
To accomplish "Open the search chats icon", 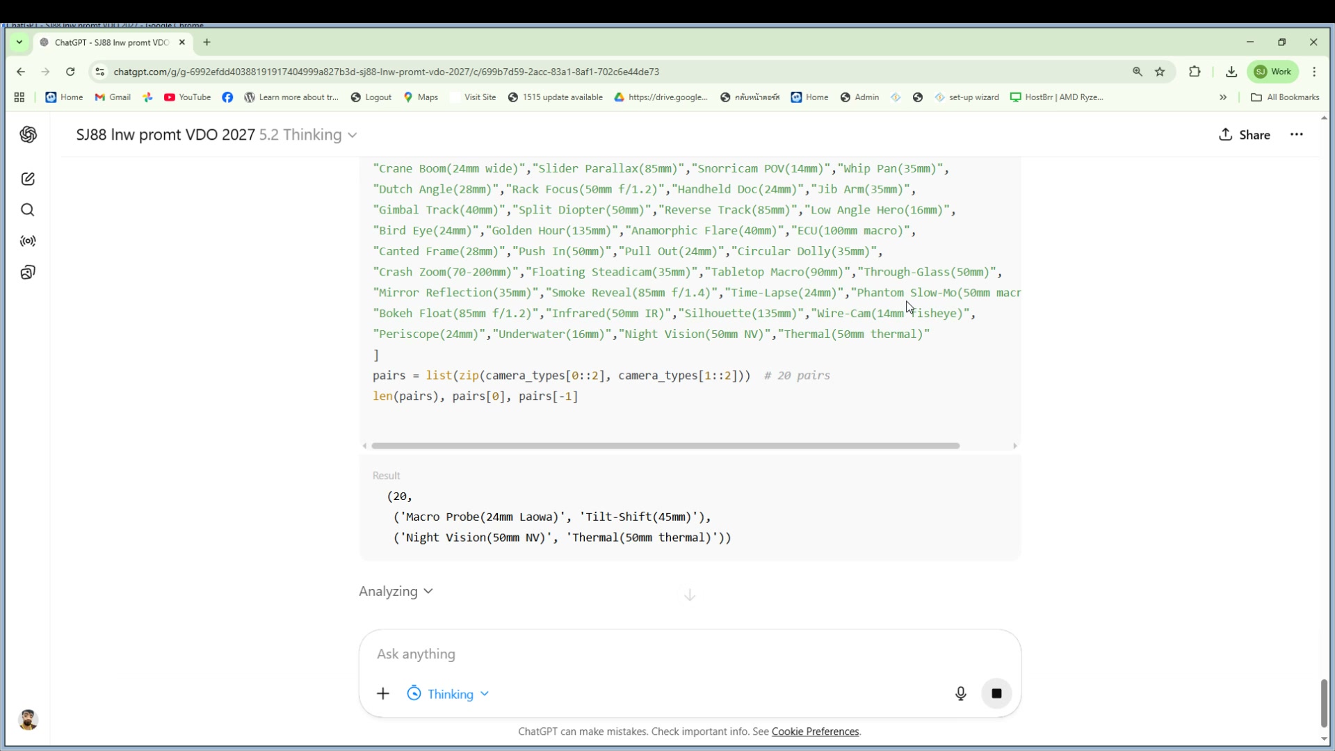I will coord(28,210).
